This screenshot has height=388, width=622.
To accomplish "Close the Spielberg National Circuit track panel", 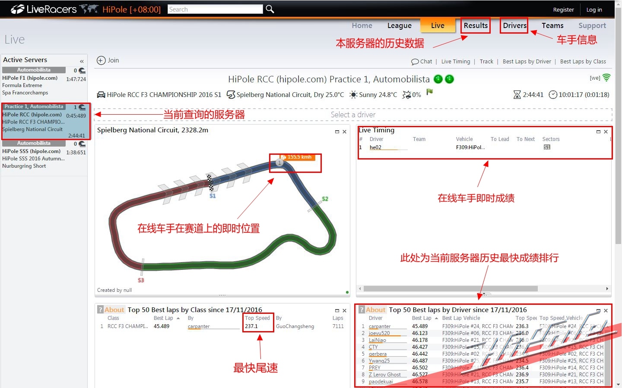I will pyautogui.click(x=344, y=132).
